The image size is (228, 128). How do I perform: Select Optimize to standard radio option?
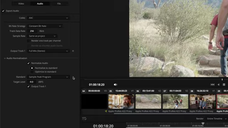pyautogui.click(x=32, y=72)
